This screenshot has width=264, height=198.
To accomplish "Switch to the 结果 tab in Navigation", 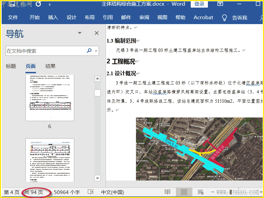I will pyautogui.click(x=50, y=66).
